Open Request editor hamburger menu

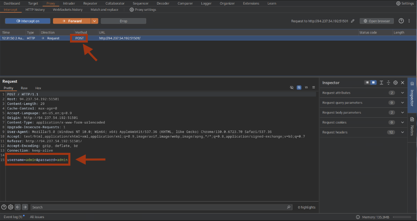tap(313, 88)
